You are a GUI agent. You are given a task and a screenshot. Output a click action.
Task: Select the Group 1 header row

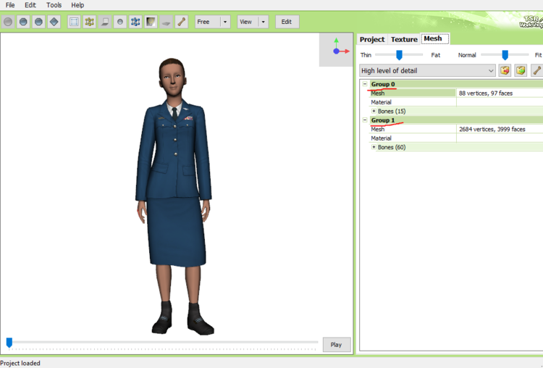point(455,120)
